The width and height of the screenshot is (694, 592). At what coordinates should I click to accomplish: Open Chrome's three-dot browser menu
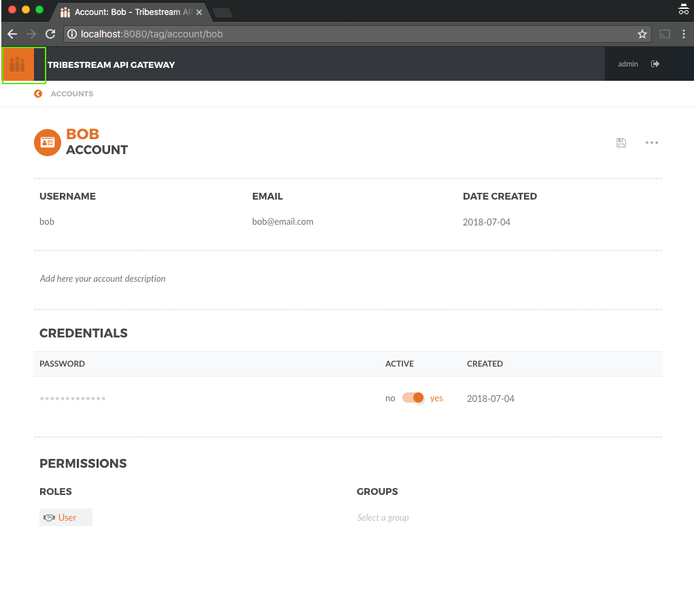point(684,33)
